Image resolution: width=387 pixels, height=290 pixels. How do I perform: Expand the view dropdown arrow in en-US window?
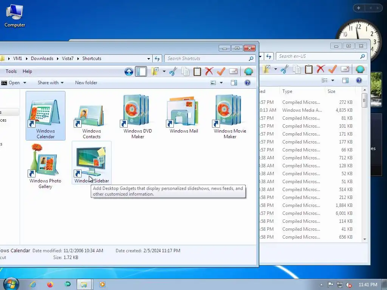coord(333,81)
